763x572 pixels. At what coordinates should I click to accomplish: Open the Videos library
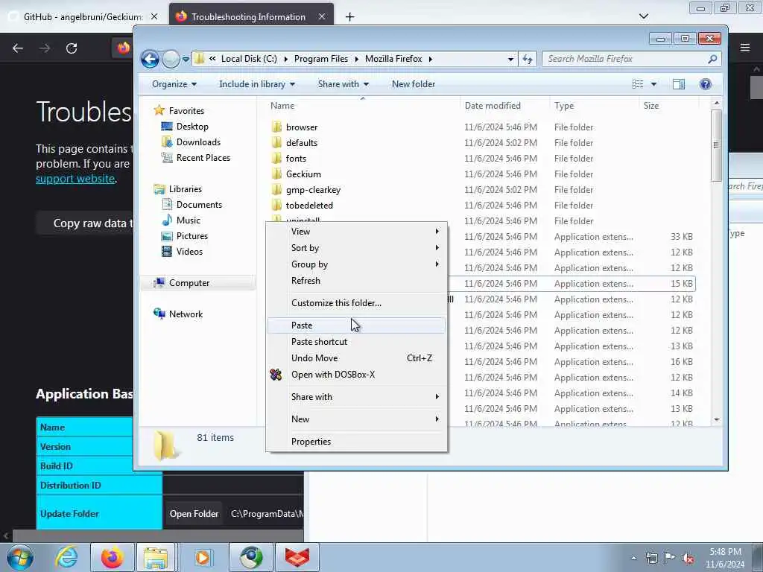182,252
